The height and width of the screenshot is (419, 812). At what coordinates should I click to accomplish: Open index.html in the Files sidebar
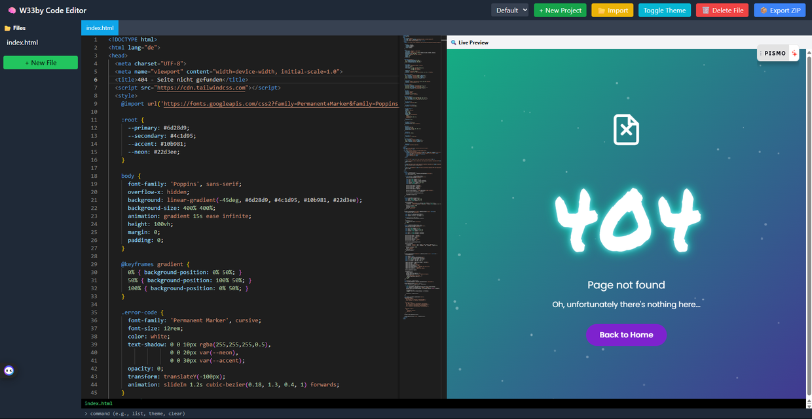[x=22, y=42]
